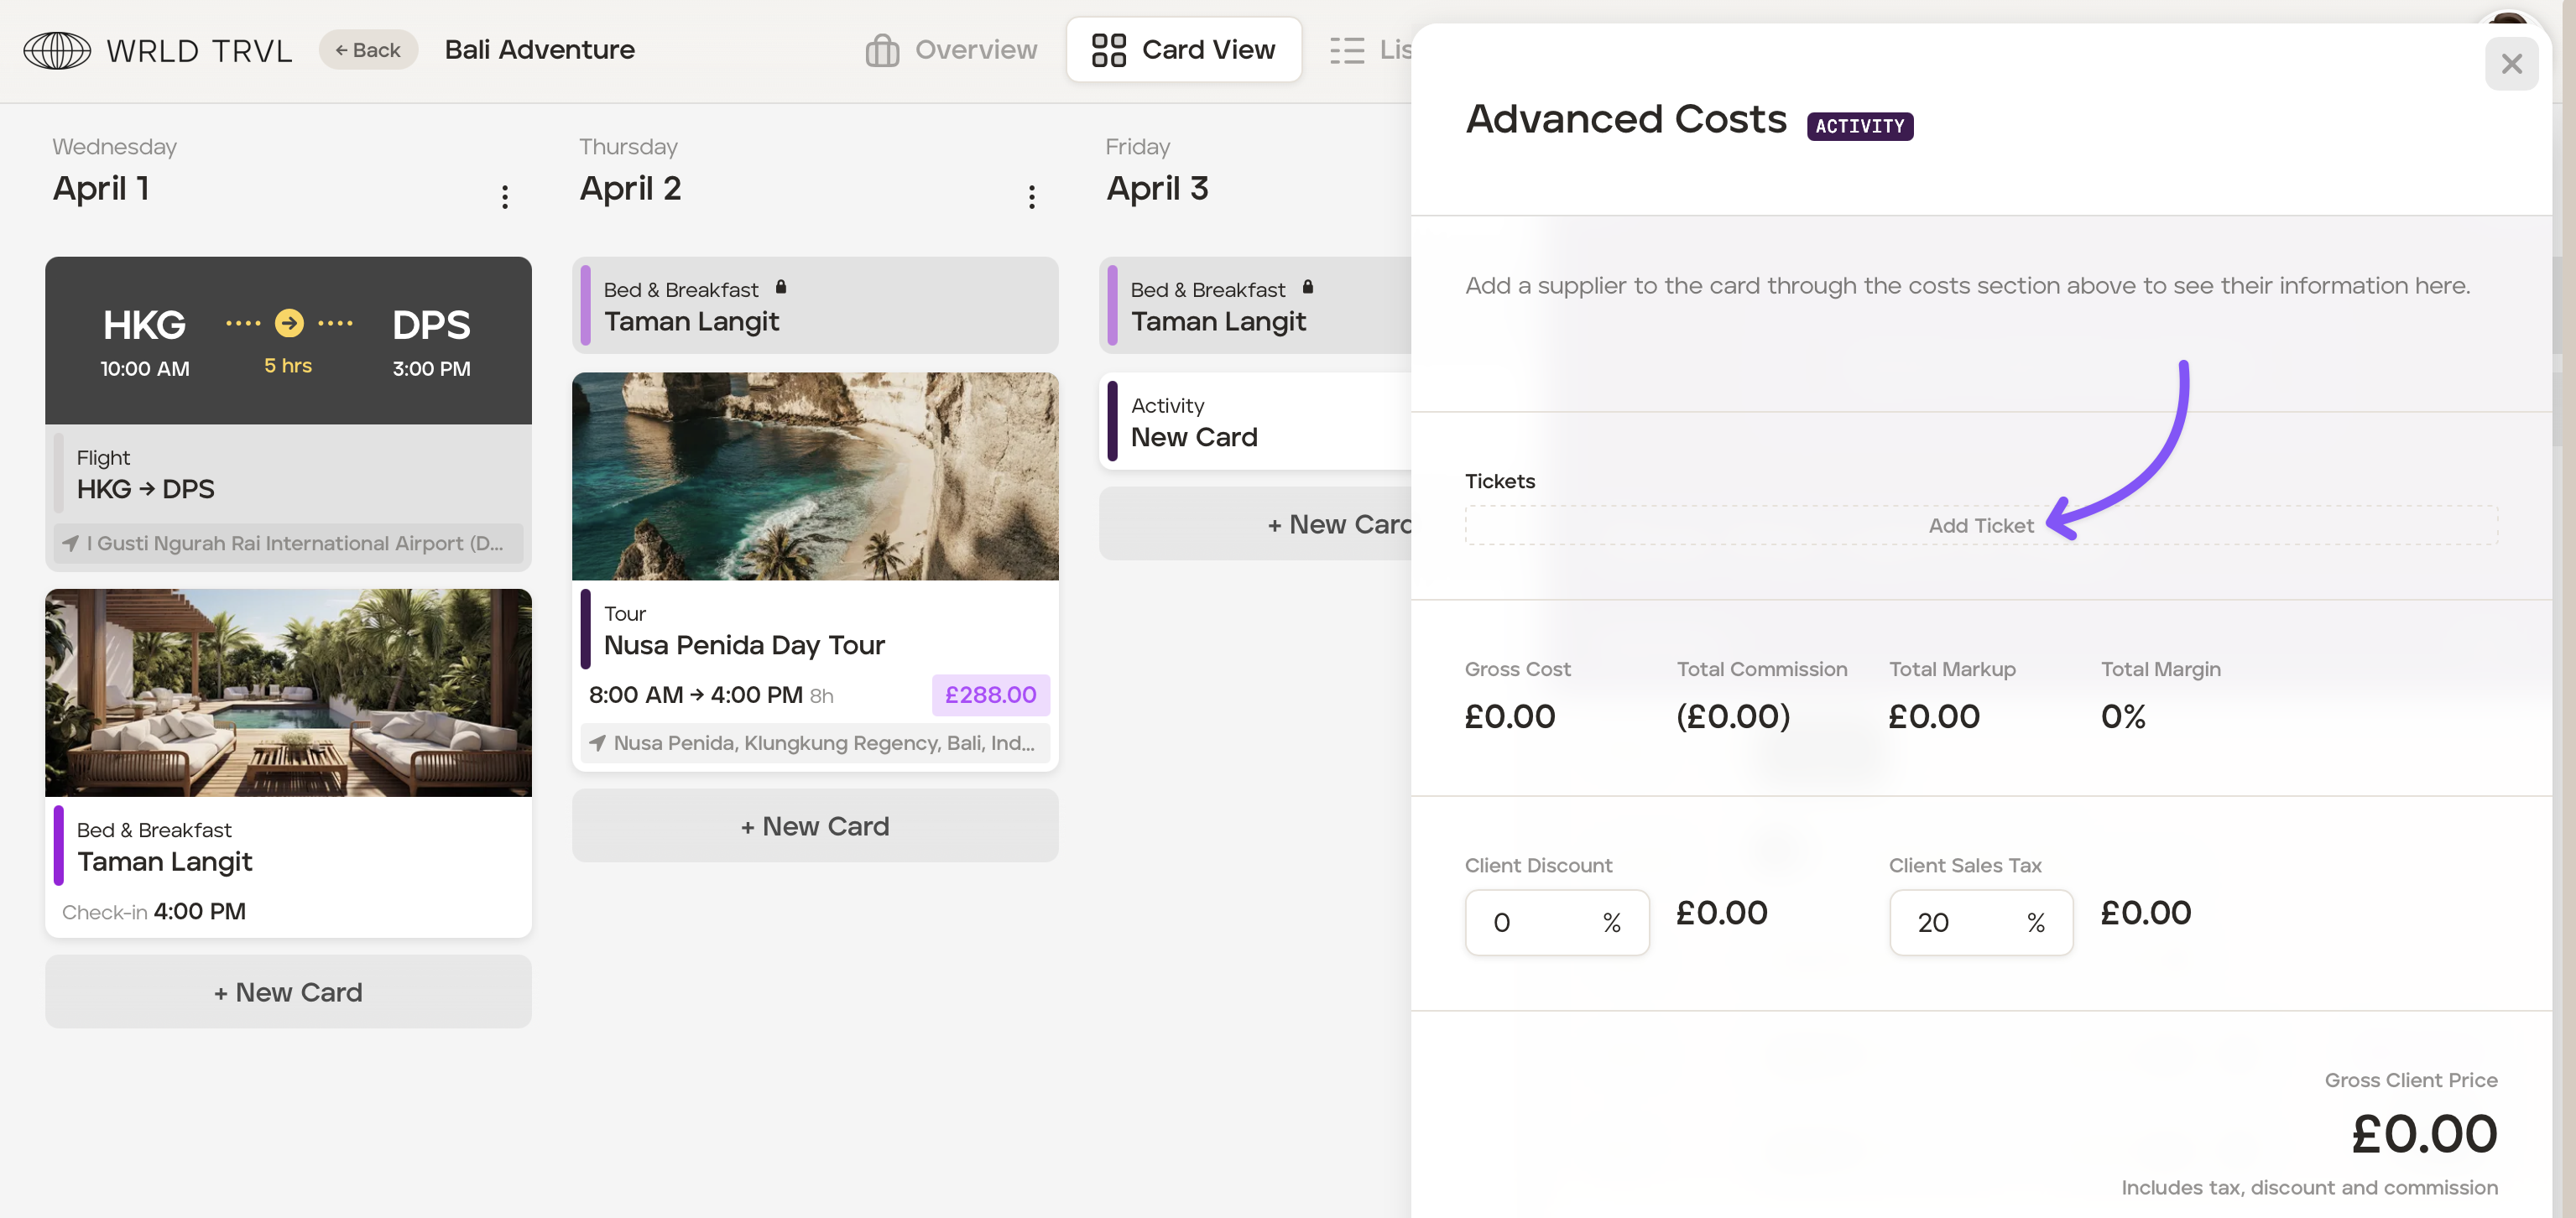The height and width of the screenshot is (1218, 2576).
Task: Click the List view lines icon
Action: [x=1346, y=50]
